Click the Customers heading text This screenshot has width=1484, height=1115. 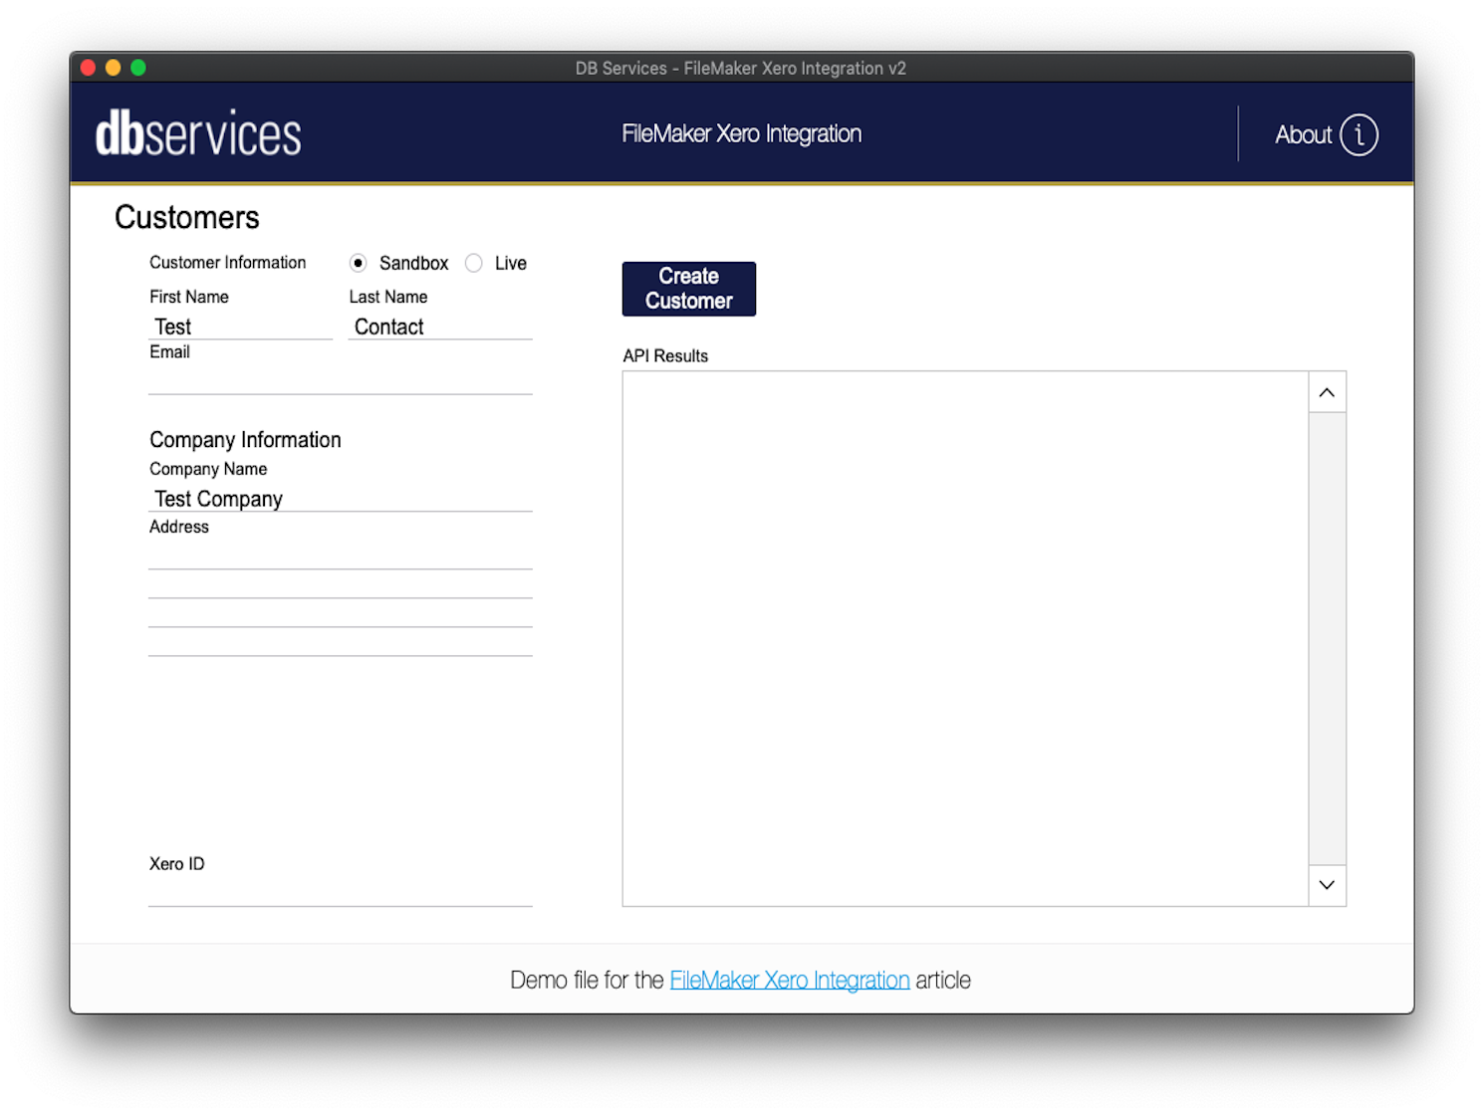tap(187, 217)
